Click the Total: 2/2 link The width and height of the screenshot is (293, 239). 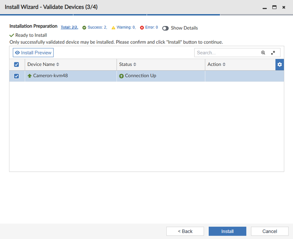click(x=69, y=27)
